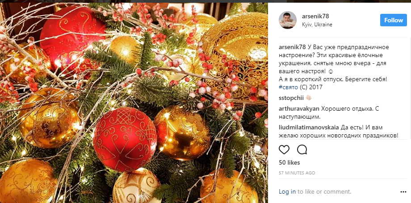This screenshot has width=411, height=203.
Task: Click the caption text about holiday mood
Action: tap(333, 67)
